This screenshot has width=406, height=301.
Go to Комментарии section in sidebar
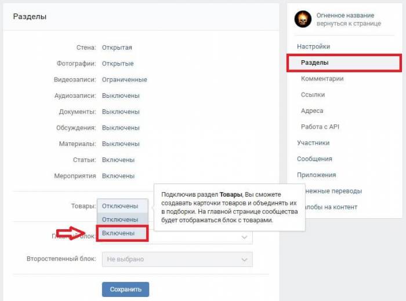click(322, 79)
